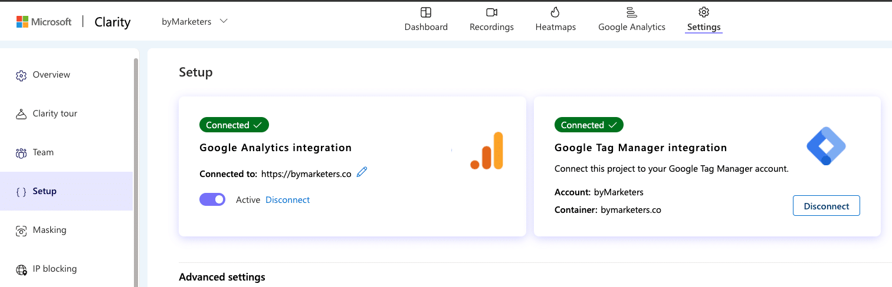Screen dimensions: 892x287
Task: Click the Settings gear icon
Action: (x=703, y=12)
